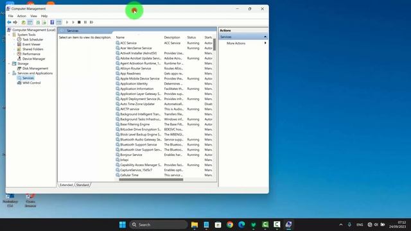Collapse the Services and Applications tree node
Screen dimensions: 411x231
[x=9, y=73]
